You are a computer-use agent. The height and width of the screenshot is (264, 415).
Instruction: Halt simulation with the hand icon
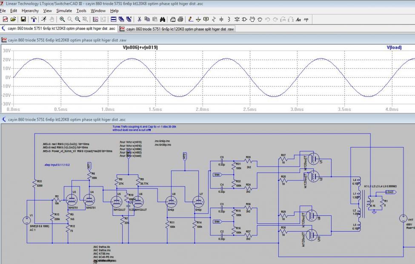point(52,19)
